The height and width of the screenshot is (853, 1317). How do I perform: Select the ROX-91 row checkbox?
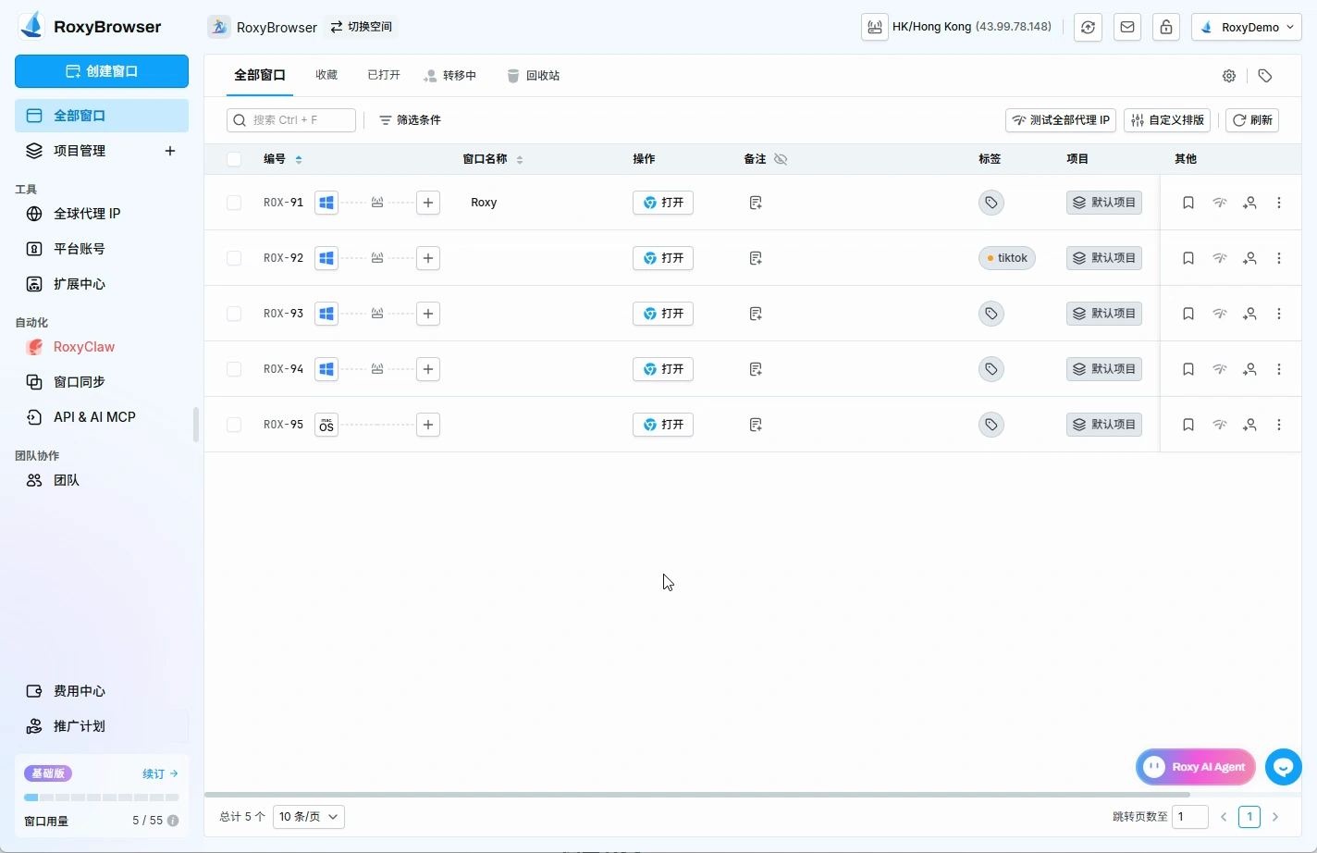pyautogui.click(x=234, y=203)
